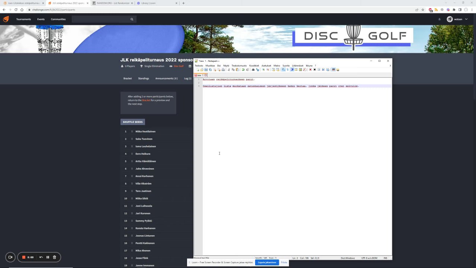Click Piilota to hide sharing bar
Viewport: 476px width, 268px height.
284,262
